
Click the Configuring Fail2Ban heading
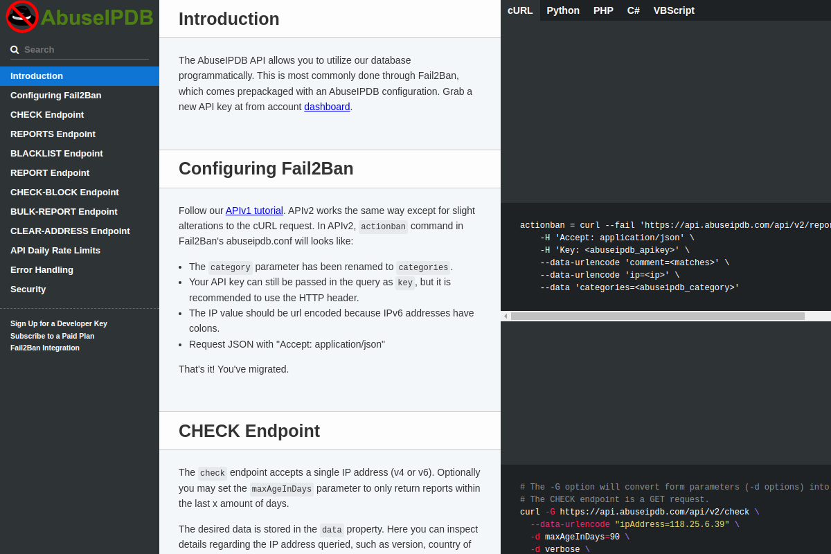tap(266, 169)
